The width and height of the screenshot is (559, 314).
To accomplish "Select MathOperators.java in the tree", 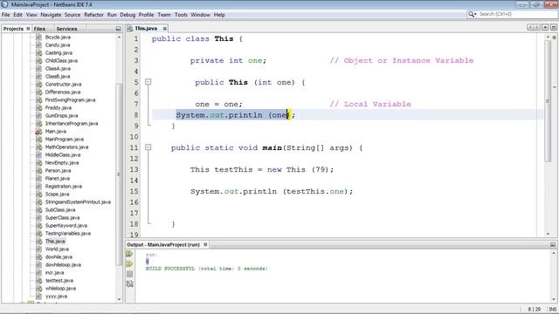I will [x=66, y=147].
